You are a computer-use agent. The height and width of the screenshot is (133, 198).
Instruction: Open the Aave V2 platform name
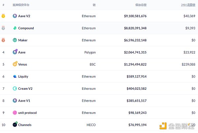[x=24, y=16]
